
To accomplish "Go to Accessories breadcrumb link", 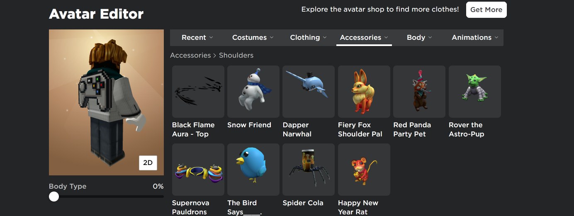I will [190, 55].
